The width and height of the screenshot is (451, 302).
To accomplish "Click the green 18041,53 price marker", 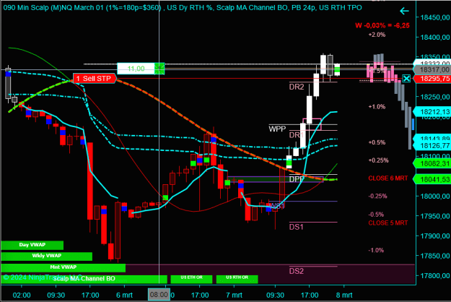I will (432, 179).
